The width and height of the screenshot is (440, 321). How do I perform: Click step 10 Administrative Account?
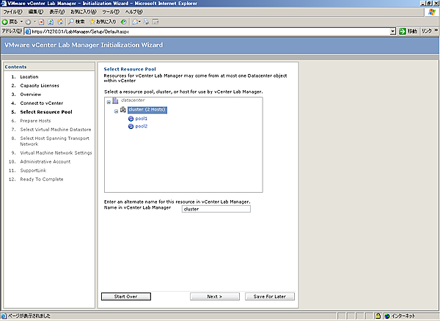pyautogui.click(x=45, y=162)
